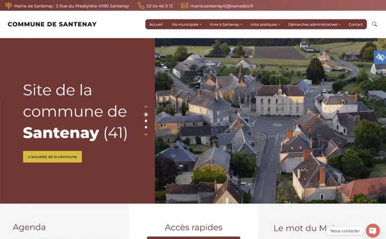Viewport: 386px width, 239px height.
Task: Click the Agenda heading
Action: coord(29,227)
